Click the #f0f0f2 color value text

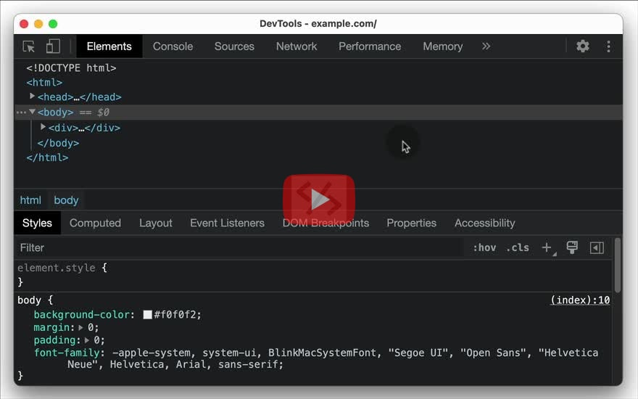tap(175, 315)
